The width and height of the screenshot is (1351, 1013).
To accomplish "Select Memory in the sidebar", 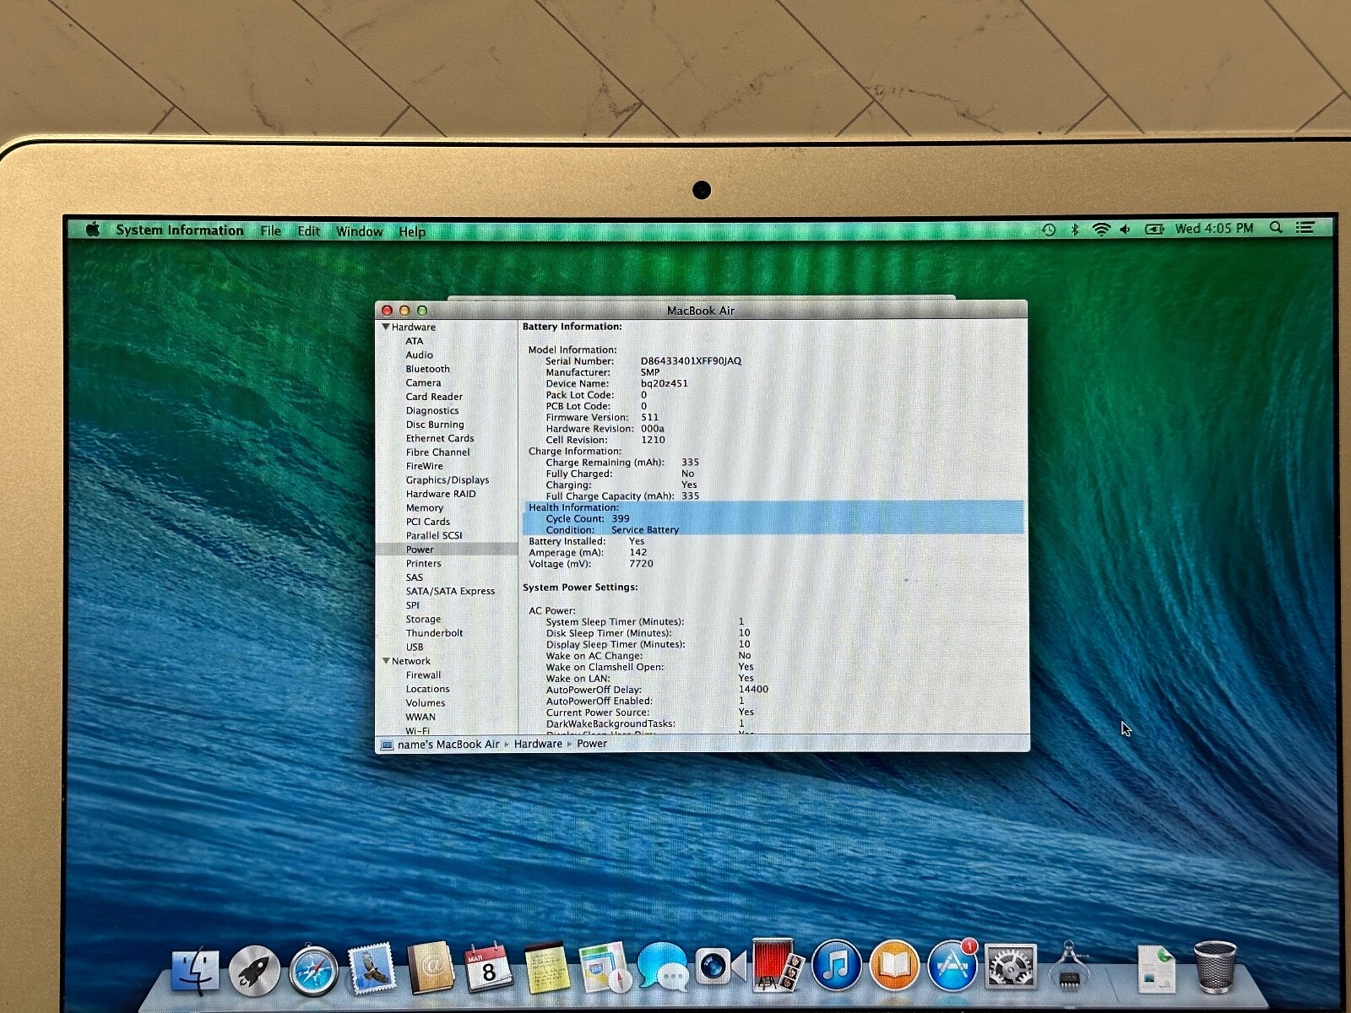I will 425,508.
